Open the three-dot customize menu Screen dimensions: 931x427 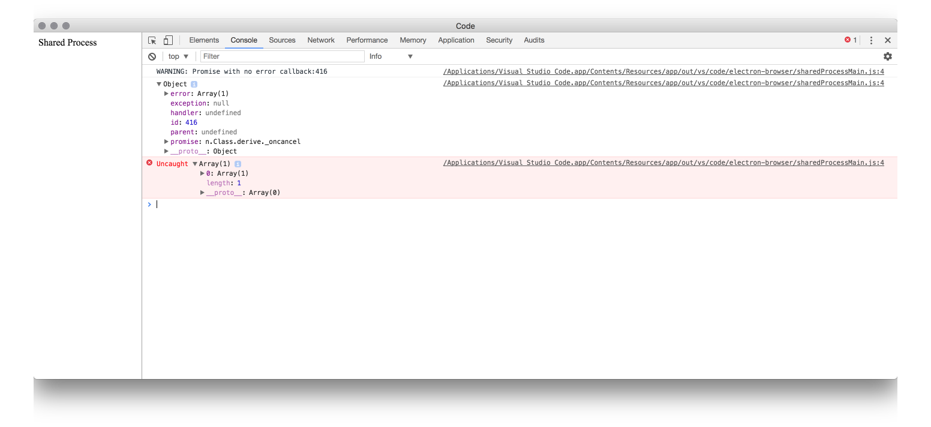click(x=871, y=40)
